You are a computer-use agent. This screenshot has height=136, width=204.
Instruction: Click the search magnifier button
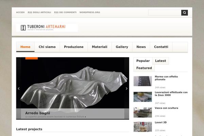pos(184,13)
